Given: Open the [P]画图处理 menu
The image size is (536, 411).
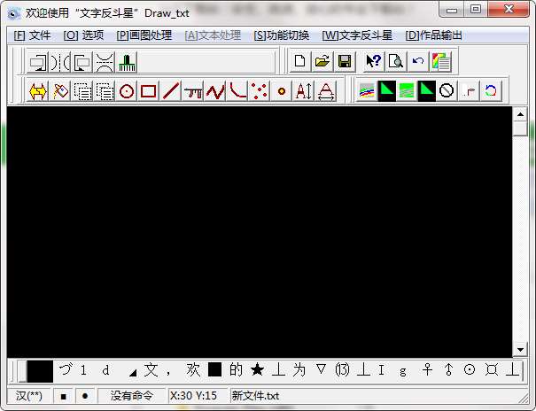Looking at the screenshot, I should pyautogui.click(x=144, y=35).
